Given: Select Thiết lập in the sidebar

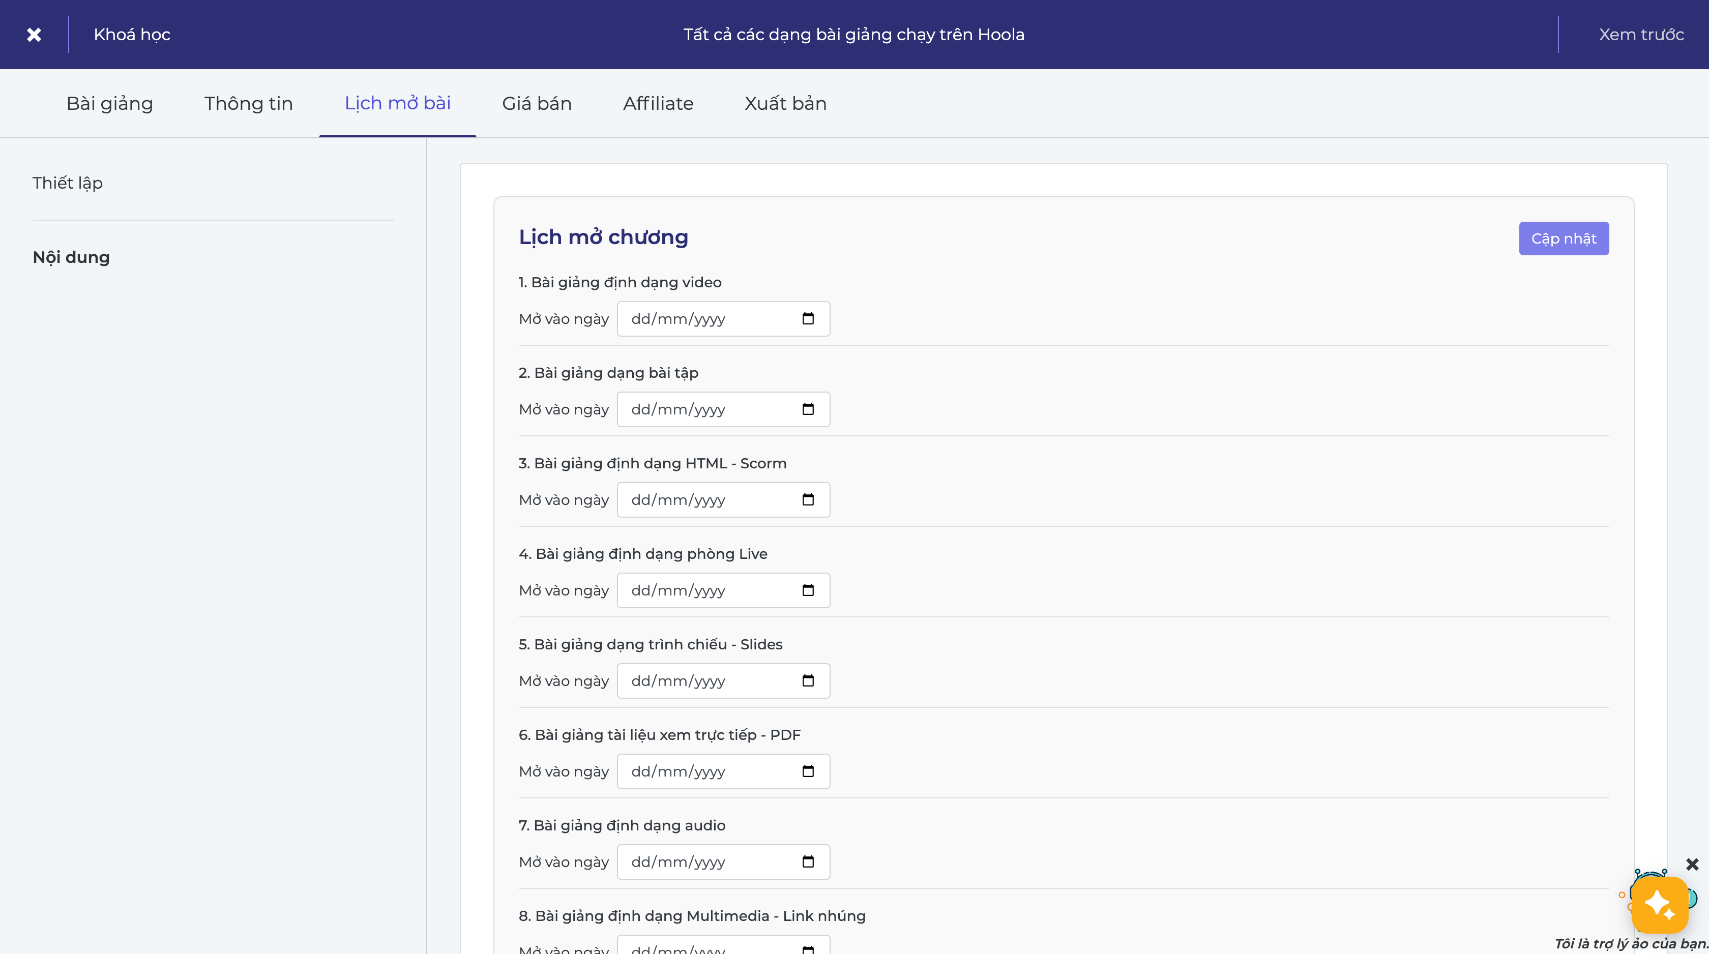Looking at the screenshot, I should point(68,183).
